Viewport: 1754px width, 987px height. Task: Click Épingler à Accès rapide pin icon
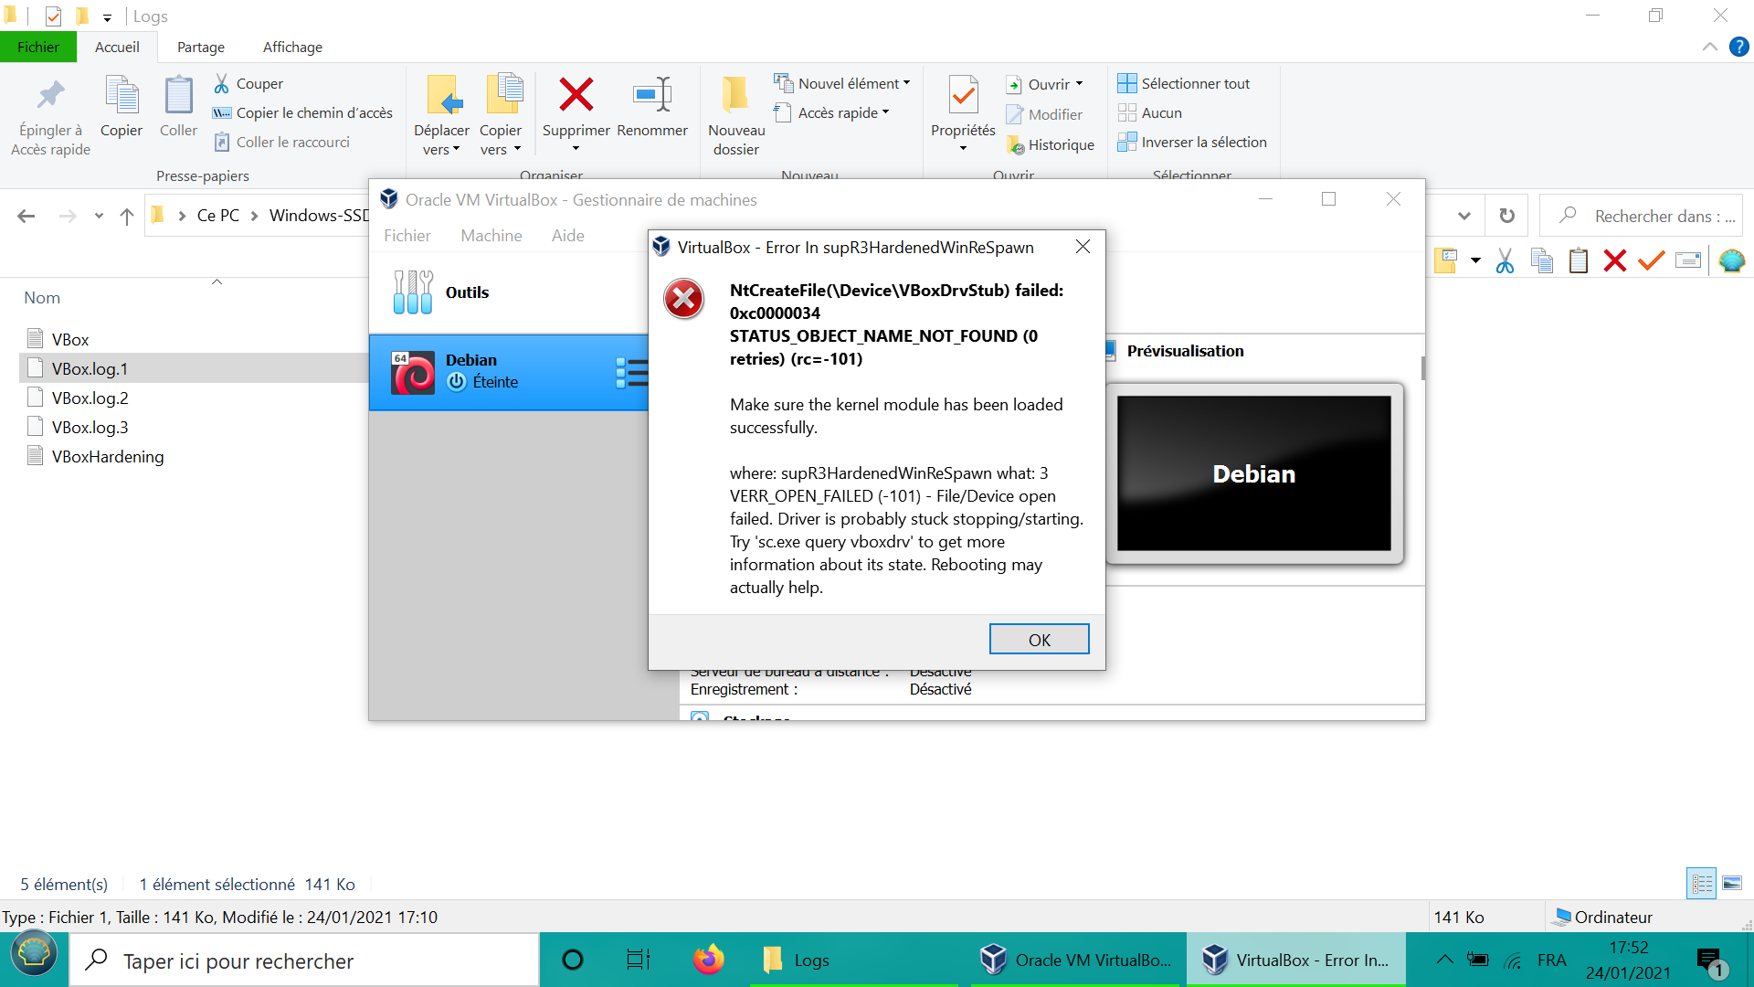[50, 95]
